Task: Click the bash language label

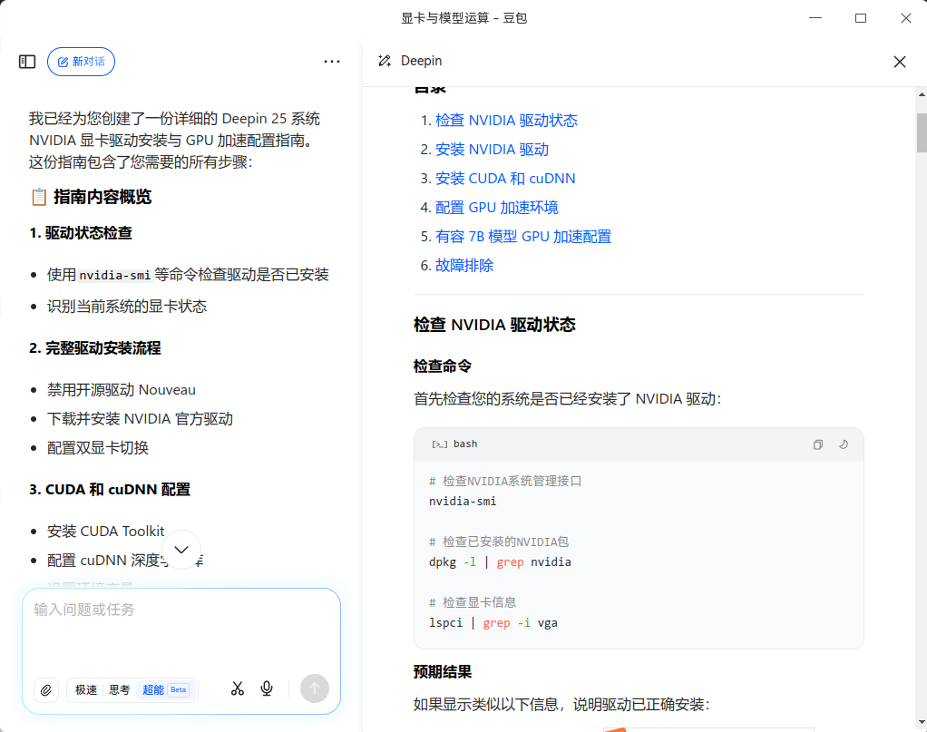Action: (x=465, y=444)
